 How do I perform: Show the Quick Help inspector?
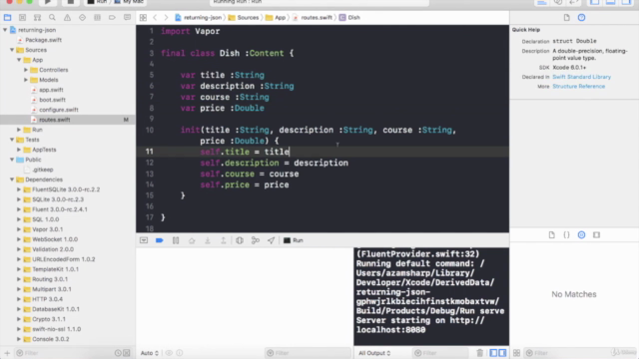[581, 18]
